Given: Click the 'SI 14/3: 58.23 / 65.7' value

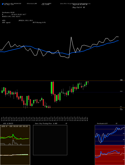Looking at the screenshot, I should 19,14.
